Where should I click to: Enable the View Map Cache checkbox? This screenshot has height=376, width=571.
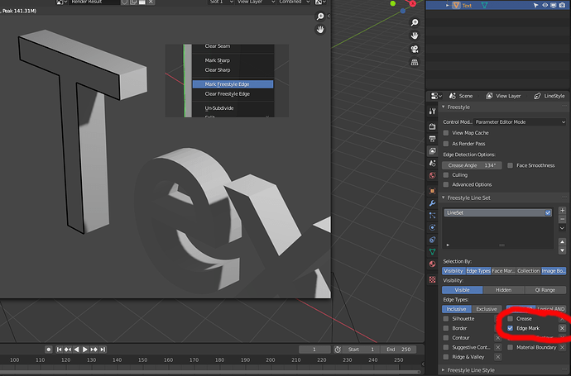coord(446,133)
